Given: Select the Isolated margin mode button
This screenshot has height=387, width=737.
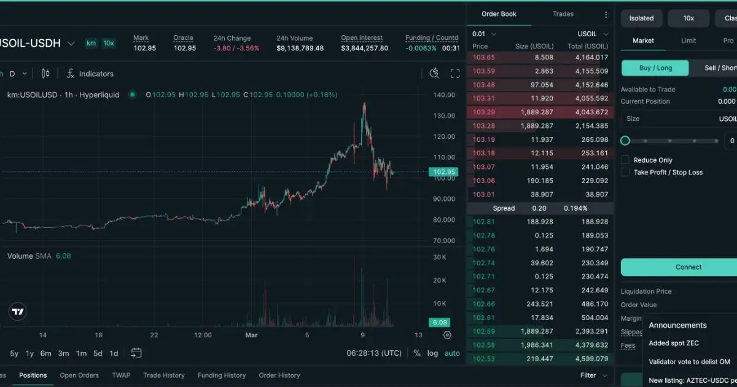Looking at the screenshot, I should [641, 18].
